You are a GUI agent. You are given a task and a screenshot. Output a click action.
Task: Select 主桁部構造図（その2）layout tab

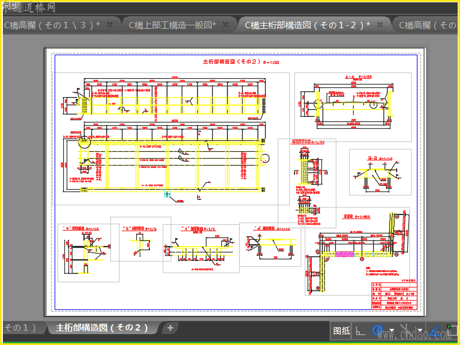[x=102, y=328]
